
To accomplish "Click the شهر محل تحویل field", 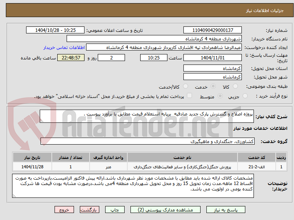I will (213, 77).
